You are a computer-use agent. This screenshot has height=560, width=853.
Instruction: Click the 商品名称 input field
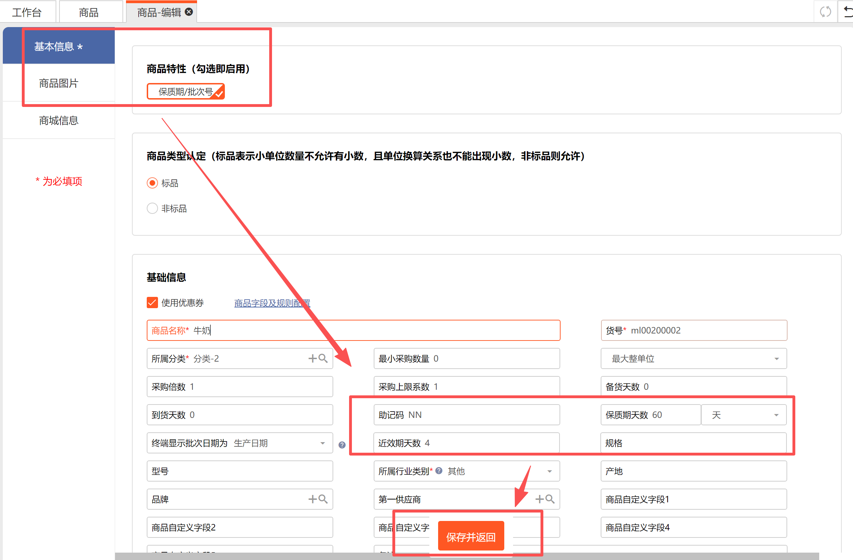coord(353,330)
